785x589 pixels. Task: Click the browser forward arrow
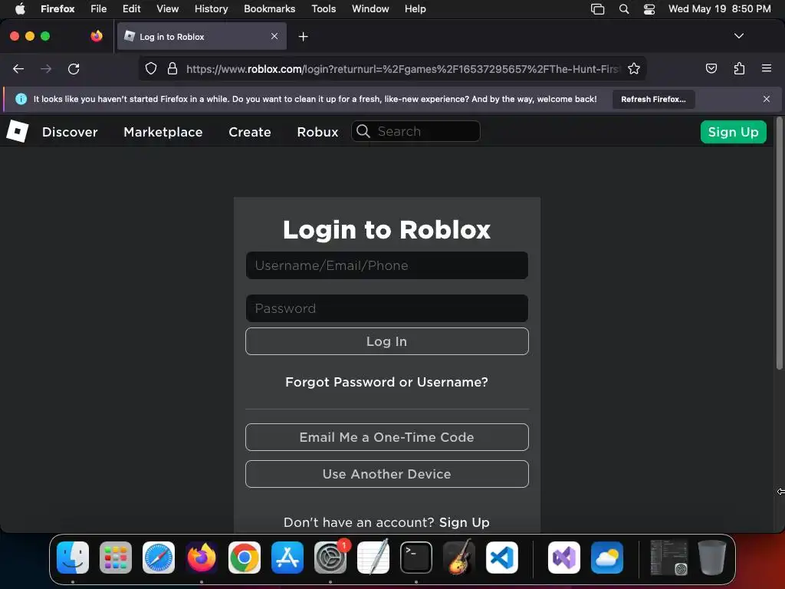pyautogui.click(x=46, y=69)
